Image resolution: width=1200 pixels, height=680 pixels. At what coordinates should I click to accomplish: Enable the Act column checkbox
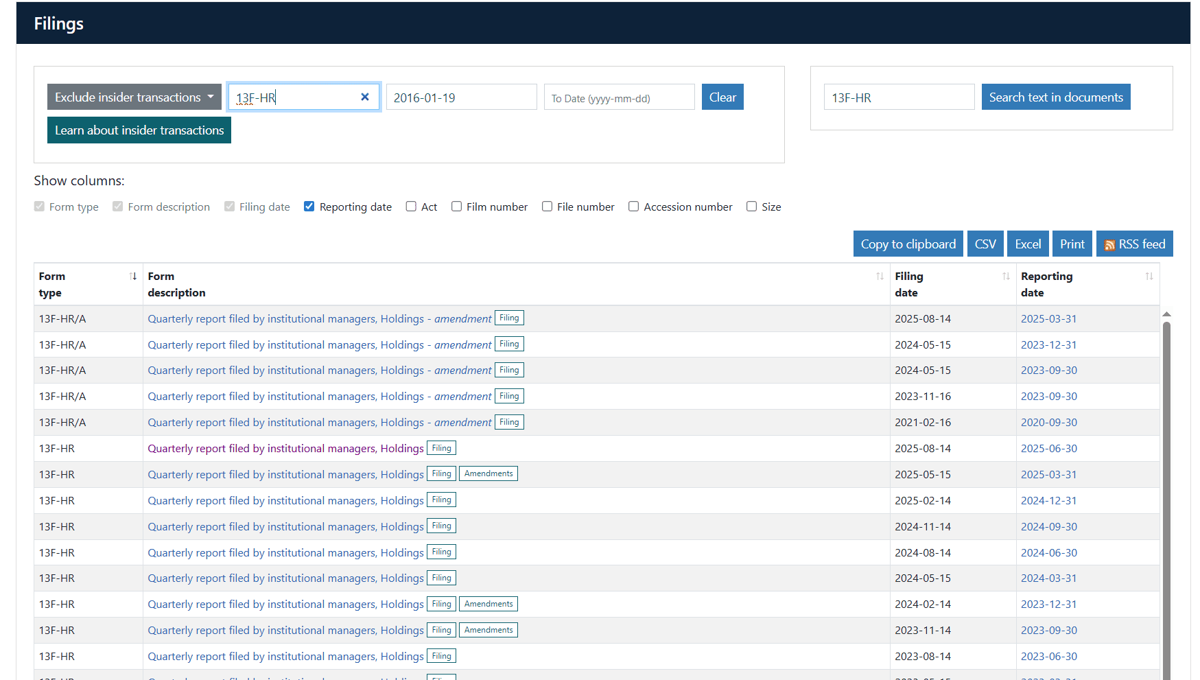pyautogui.click(x=411, y=207)
